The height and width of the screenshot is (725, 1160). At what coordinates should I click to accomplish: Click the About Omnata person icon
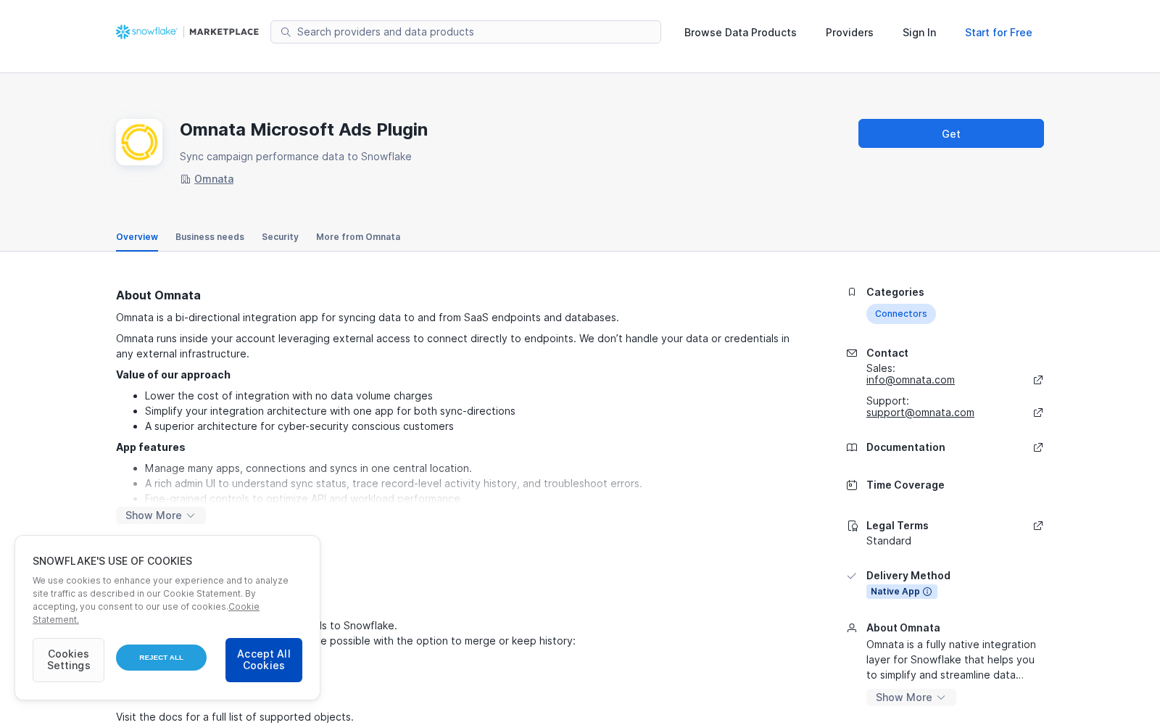coord(852,628)
